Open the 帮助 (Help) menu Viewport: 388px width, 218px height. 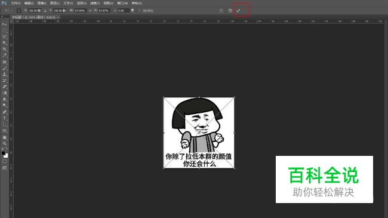pos(137,3)
